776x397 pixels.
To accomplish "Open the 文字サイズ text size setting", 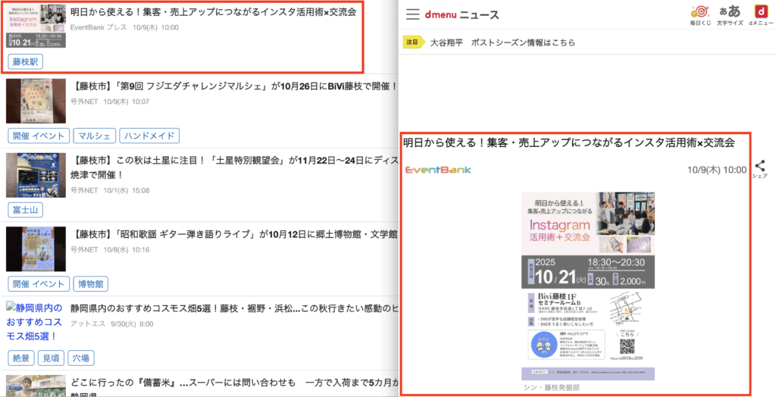I will (x=728, y=14).
